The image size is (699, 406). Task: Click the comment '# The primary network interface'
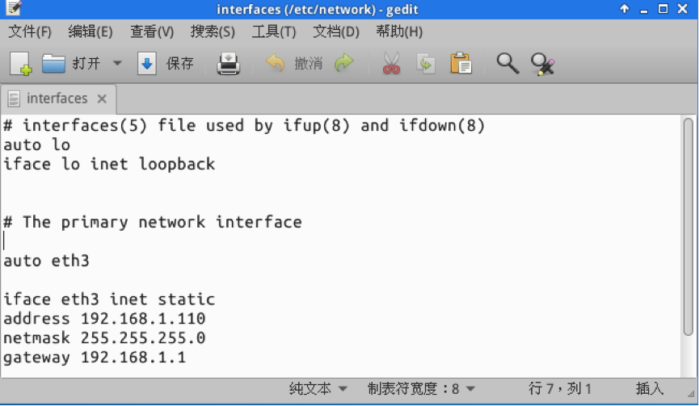[x=153, y=222]
